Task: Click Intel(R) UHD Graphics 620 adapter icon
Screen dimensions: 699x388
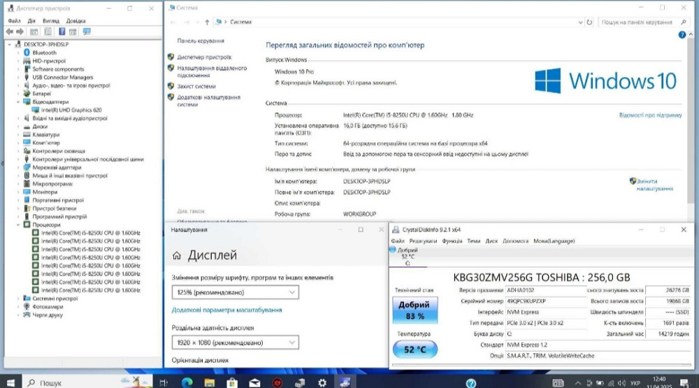Action: 36,110
